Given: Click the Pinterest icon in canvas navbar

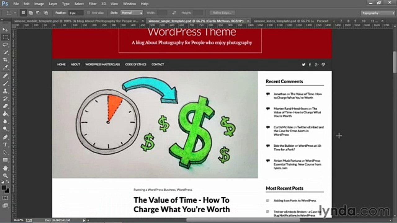Looking at the screenshot, I should click(x=323, y=64).
